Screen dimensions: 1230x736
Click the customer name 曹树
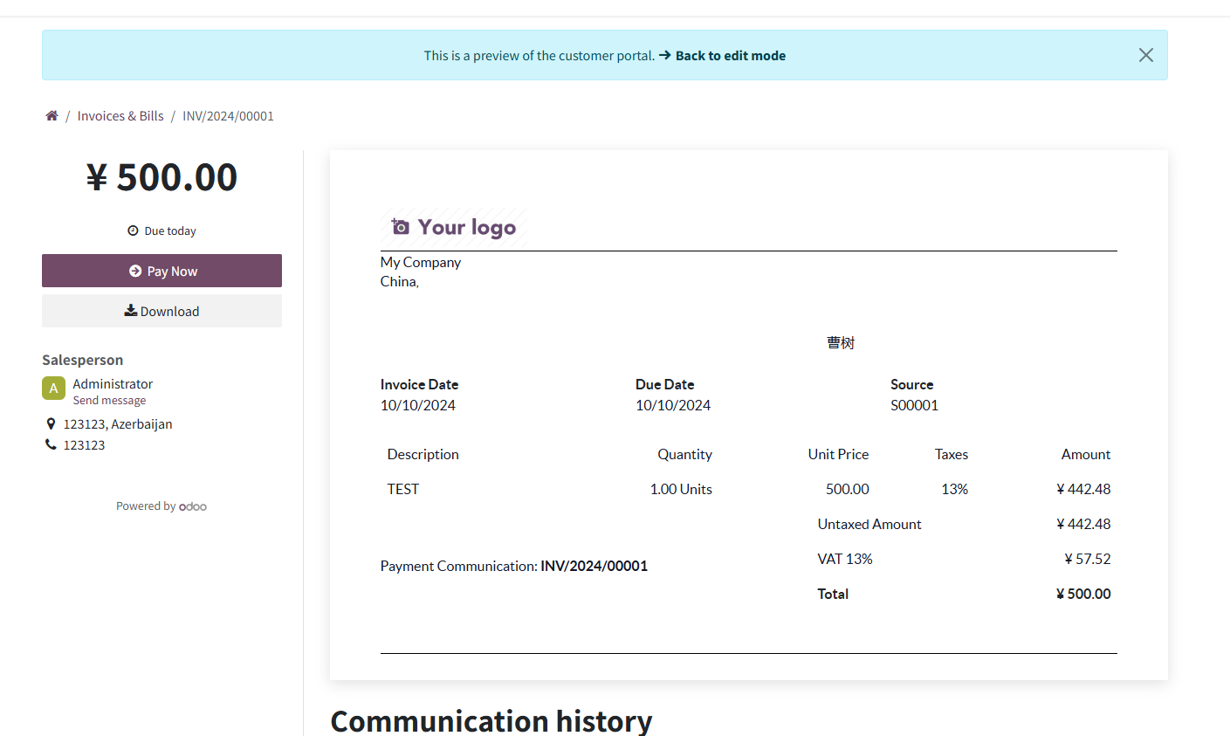[x=841, y=342]
